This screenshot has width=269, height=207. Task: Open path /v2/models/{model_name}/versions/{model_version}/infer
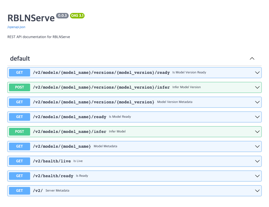(x=101, y=87)
